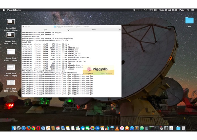Viewport: 197px width, 140px height.
Task: Open Launchpad rocket icon in dock
Action: (18, 128)
